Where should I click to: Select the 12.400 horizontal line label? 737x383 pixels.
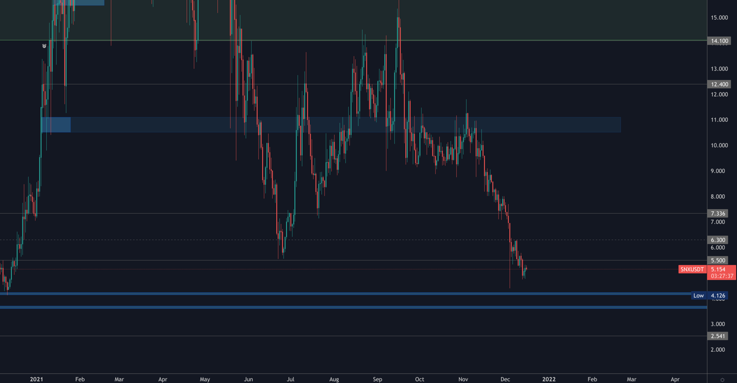click(x=719, y=84)
